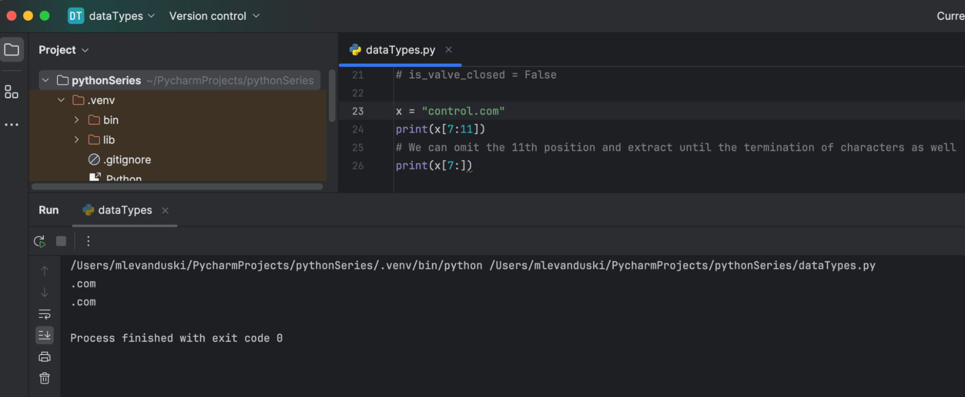Open the Current run configuration selector
965x397 pixels.
[x=950, y=16]
